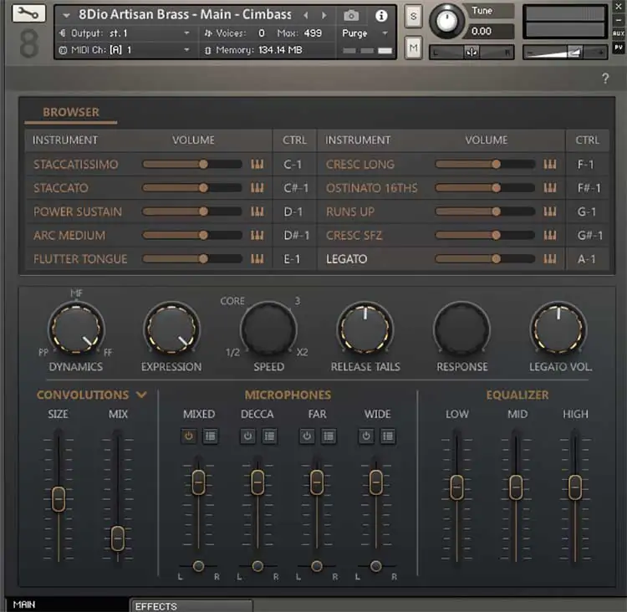Viewport: 627px width, 612px height.
Task: Select the RUNS UP articulation
Action: [x=350, y=212]
